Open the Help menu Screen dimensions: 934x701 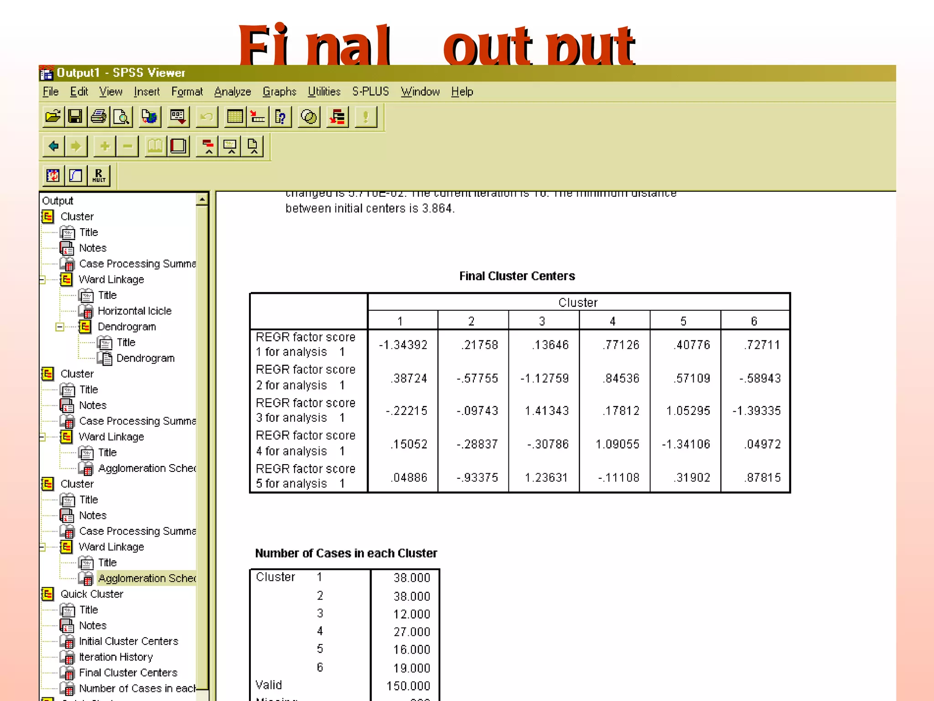click(462, 92)
